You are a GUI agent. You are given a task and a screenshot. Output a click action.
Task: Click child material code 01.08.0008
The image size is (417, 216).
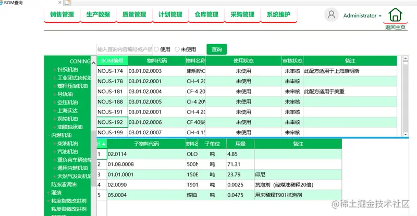(121, 164)
